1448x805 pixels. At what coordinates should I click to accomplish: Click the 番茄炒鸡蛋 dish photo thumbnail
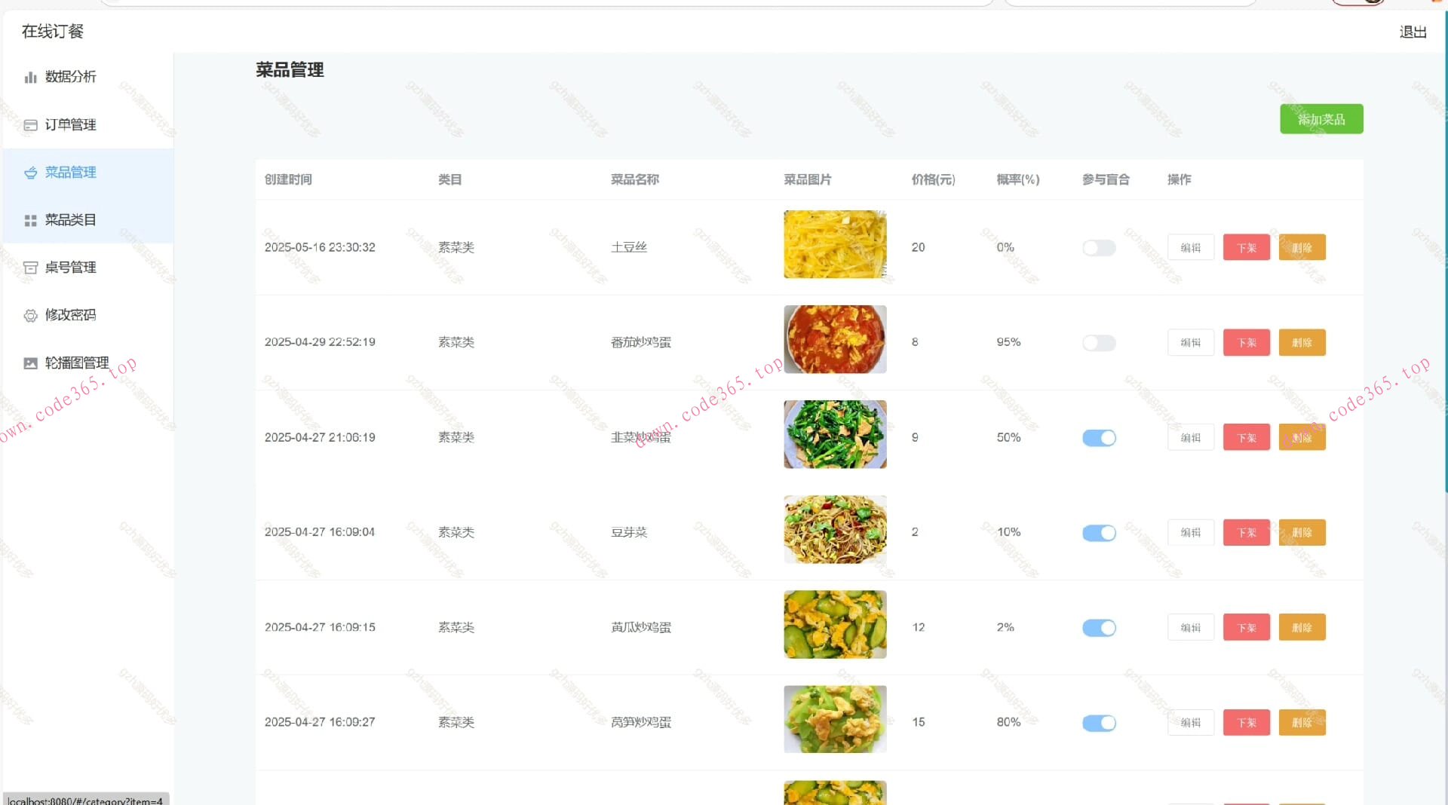point(835,339)
